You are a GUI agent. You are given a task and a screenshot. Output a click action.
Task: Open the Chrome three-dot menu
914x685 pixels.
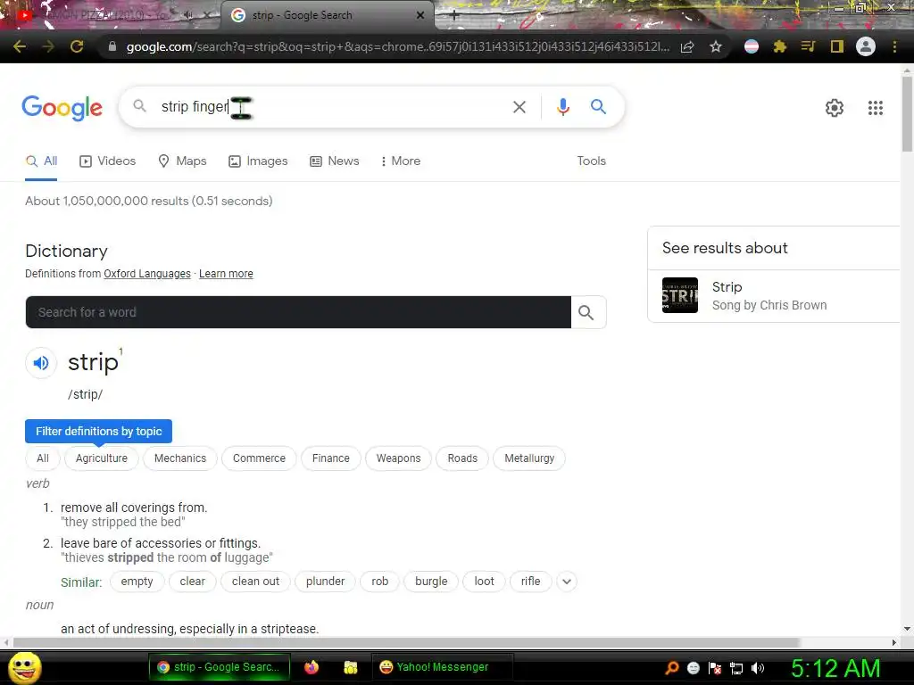pos(894,46)
